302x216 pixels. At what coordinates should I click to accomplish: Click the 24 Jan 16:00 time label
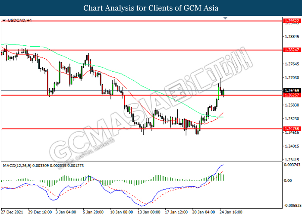(231, 212)
